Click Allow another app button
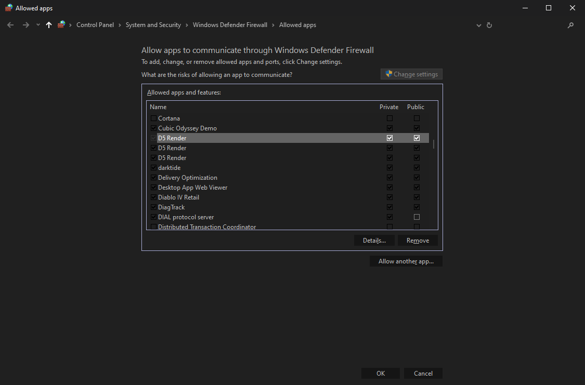 [x=406, y=261]
